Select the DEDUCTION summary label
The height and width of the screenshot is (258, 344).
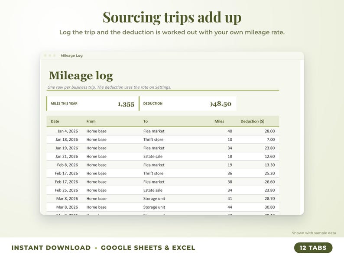[153, 103]
